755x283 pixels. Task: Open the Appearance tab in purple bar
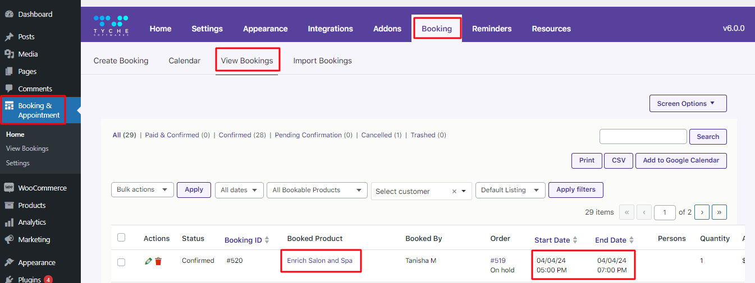[266, 29]
